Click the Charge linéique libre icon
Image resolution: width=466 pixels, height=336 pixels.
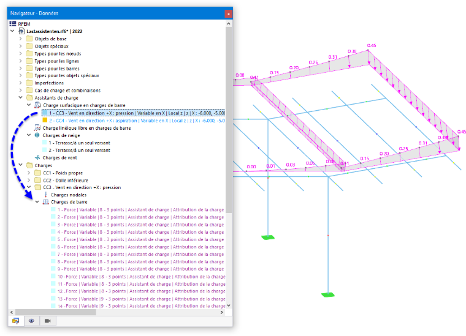click(37, 128)
